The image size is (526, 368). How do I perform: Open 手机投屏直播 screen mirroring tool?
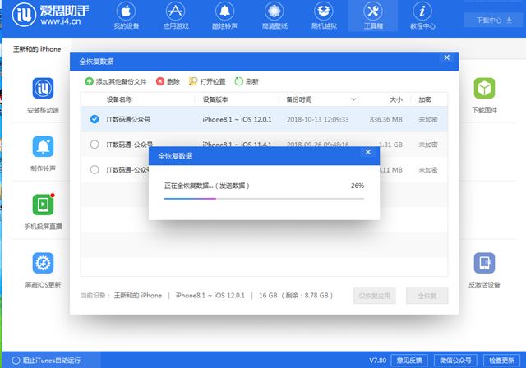click(43, 212)
